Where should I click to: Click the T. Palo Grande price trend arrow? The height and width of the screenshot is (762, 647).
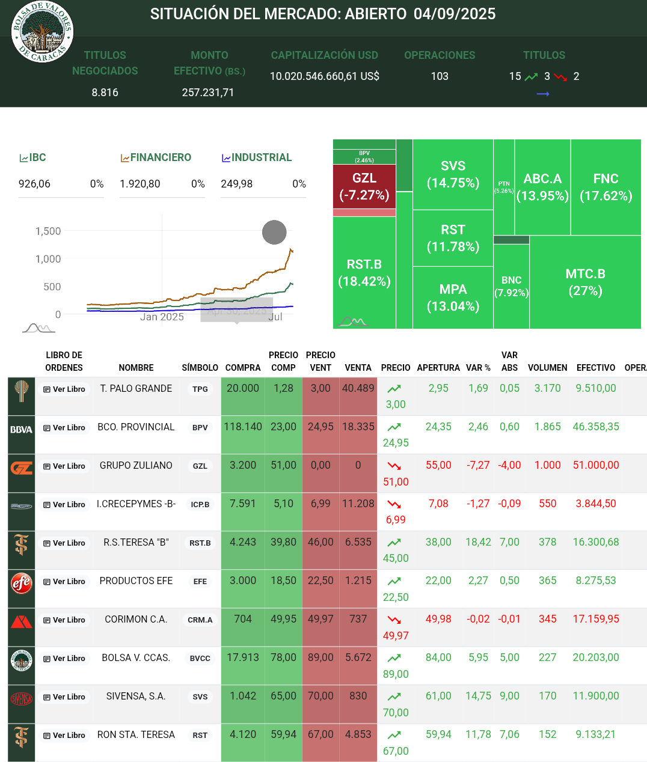[x=394, y=389]
